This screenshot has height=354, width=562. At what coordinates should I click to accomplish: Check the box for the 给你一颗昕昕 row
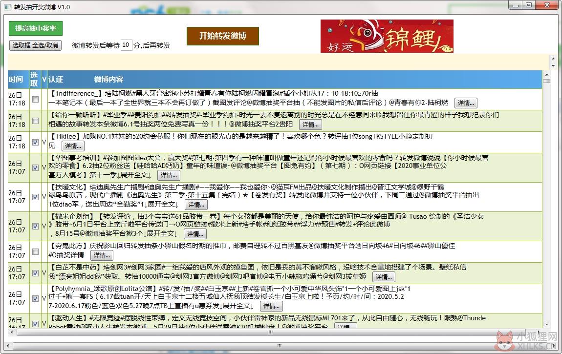point(35,121)
